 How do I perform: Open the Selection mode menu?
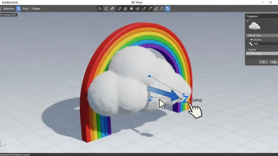coord(10,8)
